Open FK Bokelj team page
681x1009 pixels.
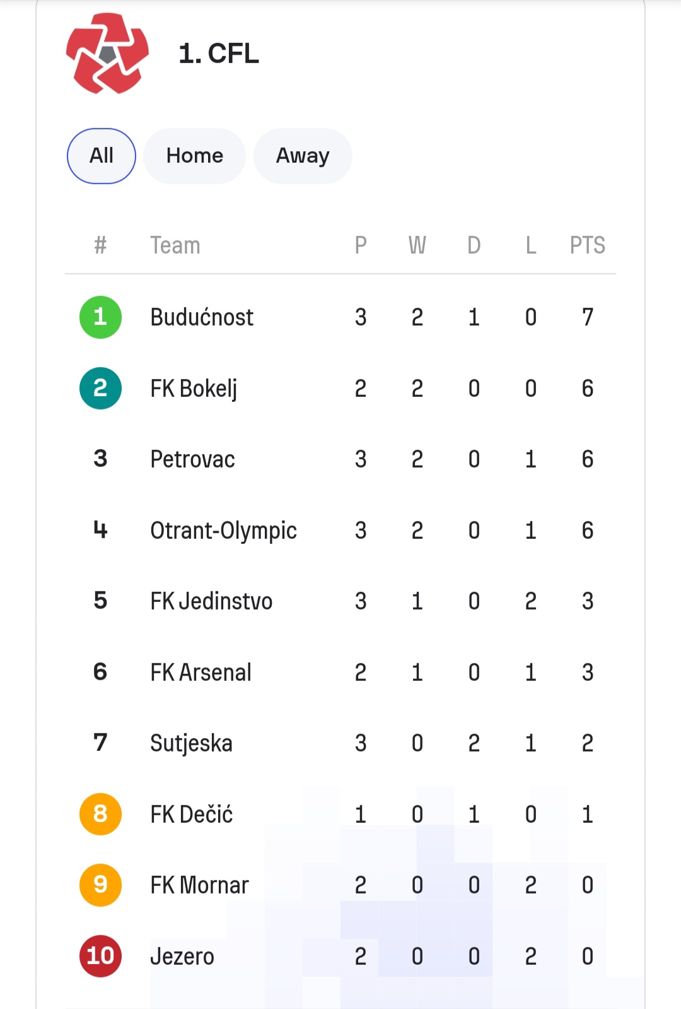(194, 389)
